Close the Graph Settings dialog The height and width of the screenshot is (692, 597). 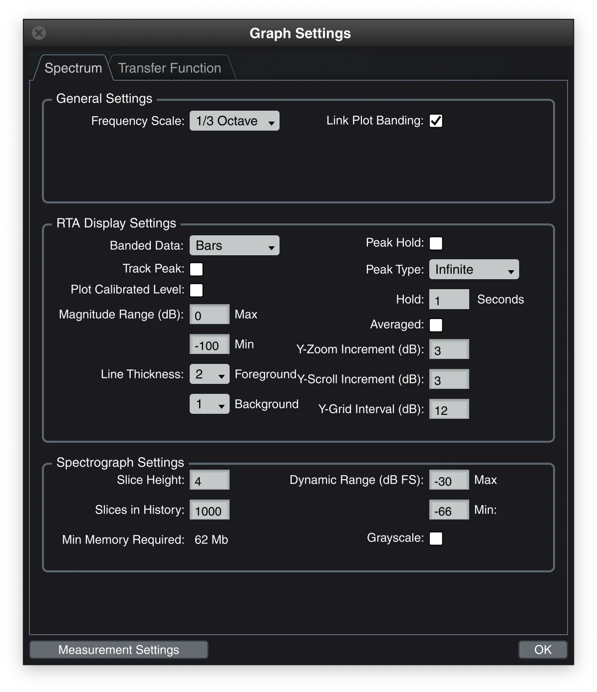pos(39,33)
